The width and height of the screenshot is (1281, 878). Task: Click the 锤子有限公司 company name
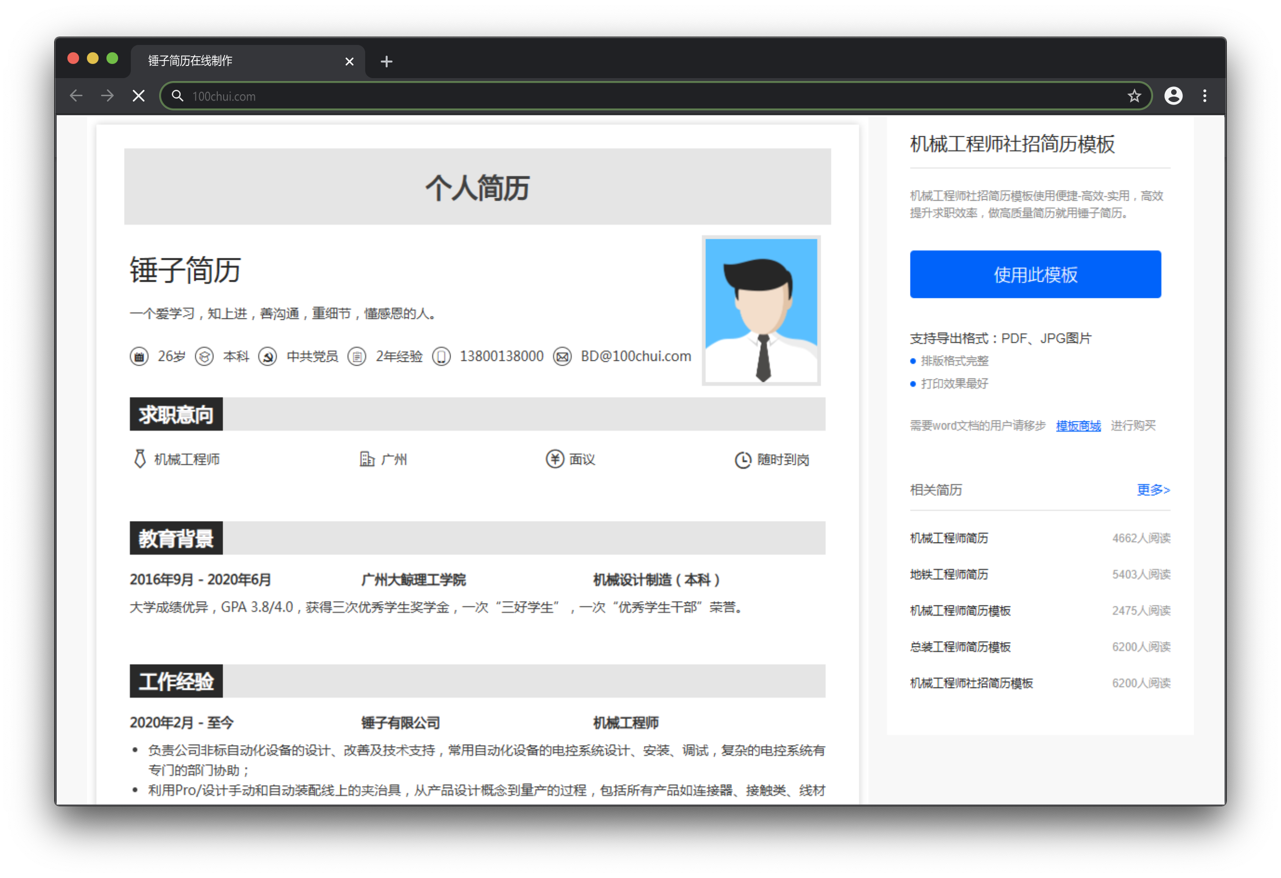click(x=401, y=723)
